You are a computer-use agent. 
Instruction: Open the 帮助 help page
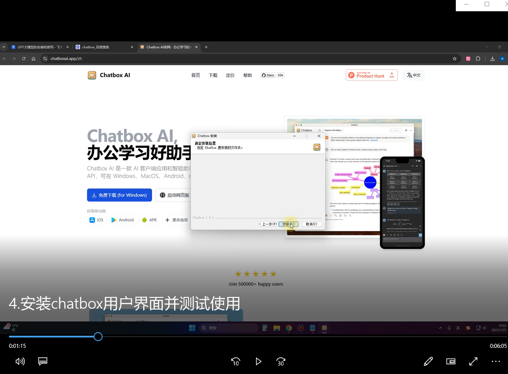(x=247, y=75)
